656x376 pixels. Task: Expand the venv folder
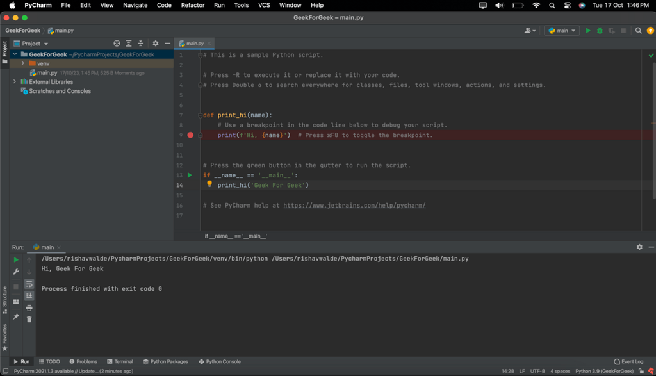[x=23, y=64]
